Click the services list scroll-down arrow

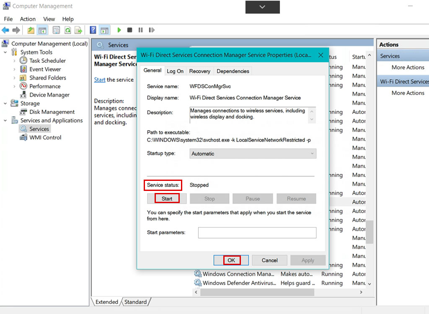tap(370, 284)
